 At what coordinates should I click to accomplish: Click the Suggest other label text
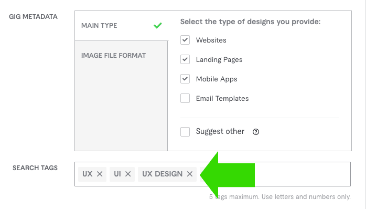click(220, 131)
